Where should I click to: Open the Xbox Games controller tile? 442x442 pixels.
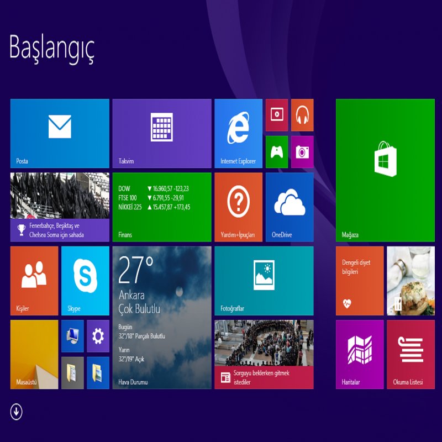pos(277,152)
